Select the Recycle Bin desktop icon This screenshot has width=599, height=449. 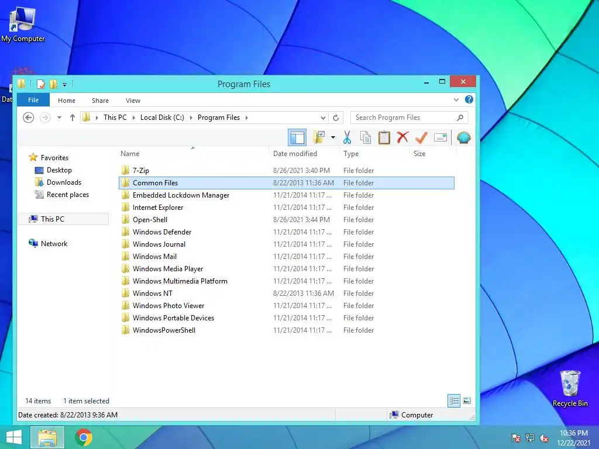(x=570, y=388)
